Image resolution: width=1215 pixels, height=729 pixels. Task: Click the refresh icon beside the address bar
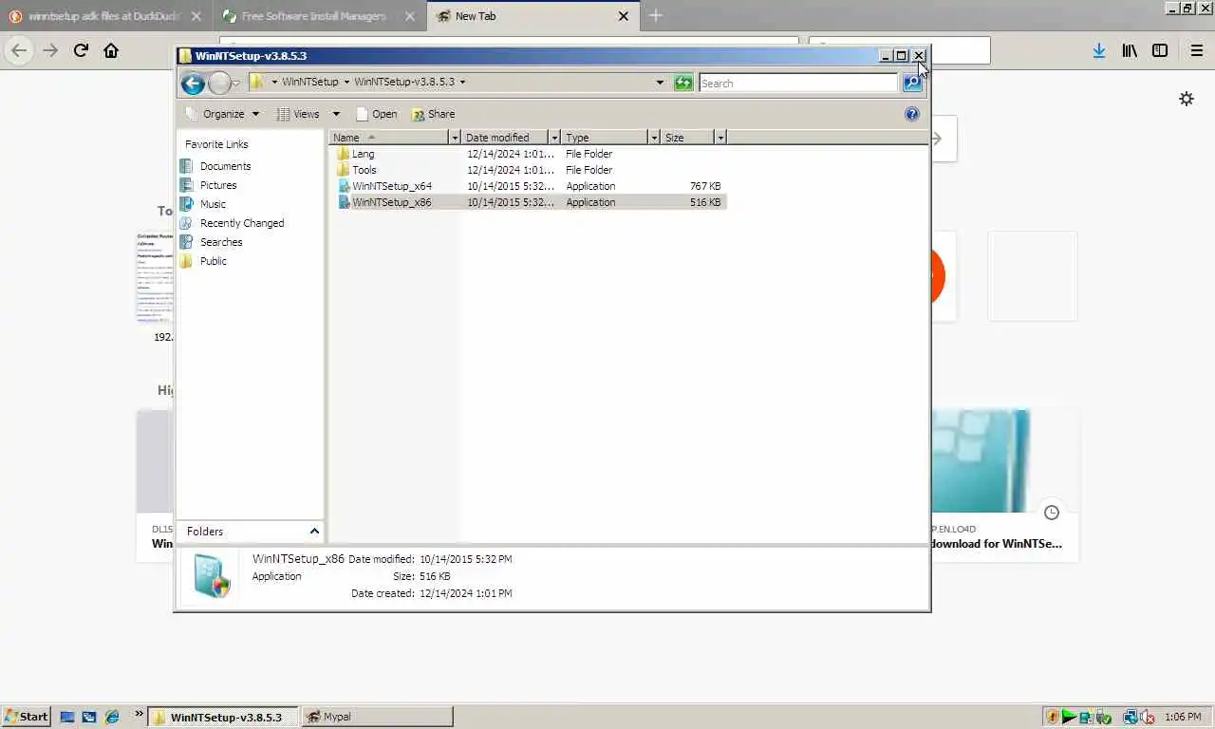[683, 83]
